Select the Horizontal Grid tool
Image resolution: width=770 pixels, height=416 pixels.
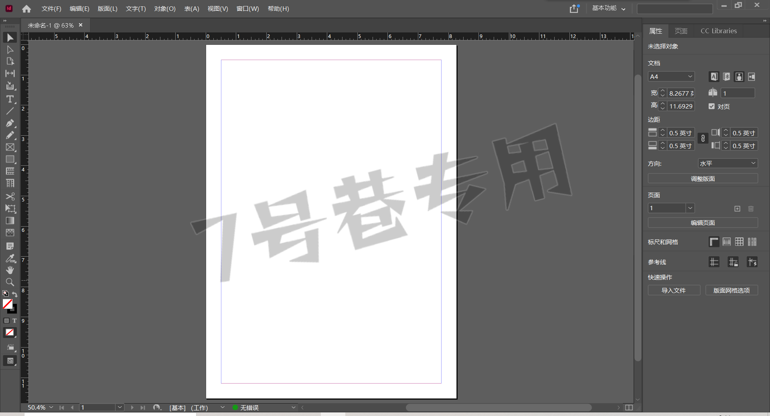pos(10,171)
